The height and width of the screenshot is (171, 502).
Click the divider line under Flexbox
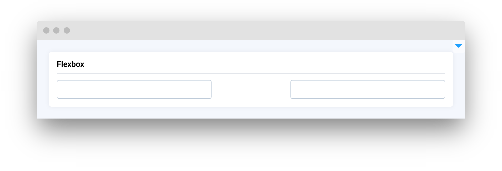[x=251, y=73]
